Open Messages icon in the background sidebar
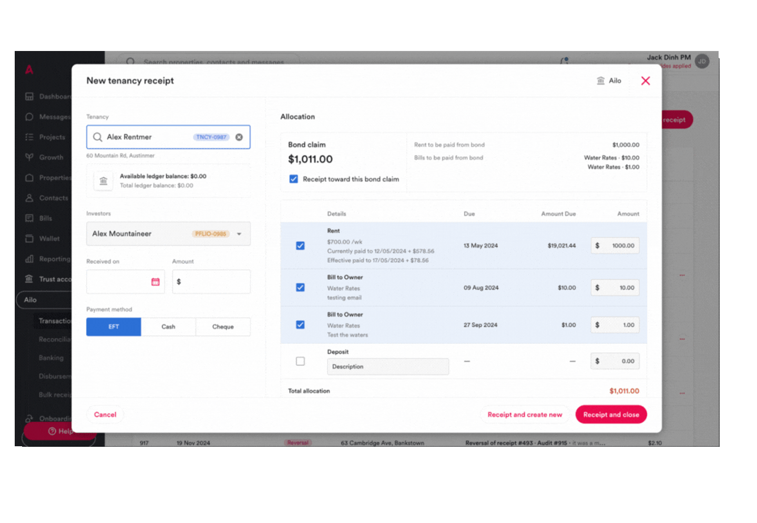Screen dimensions: 757x523 29,117
